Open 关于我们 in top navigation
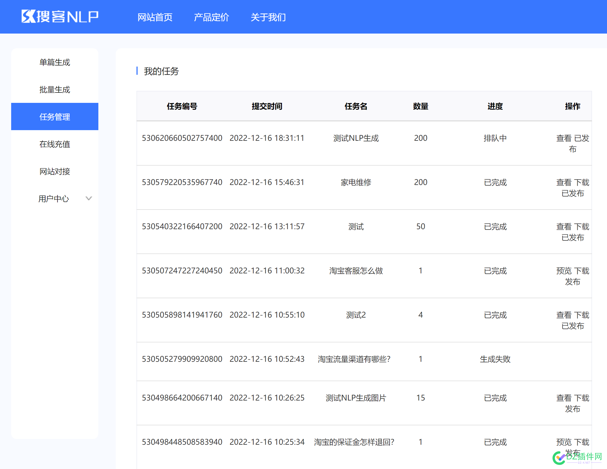Viewport: 607px width, 469px height. click(x=268, y=17)
